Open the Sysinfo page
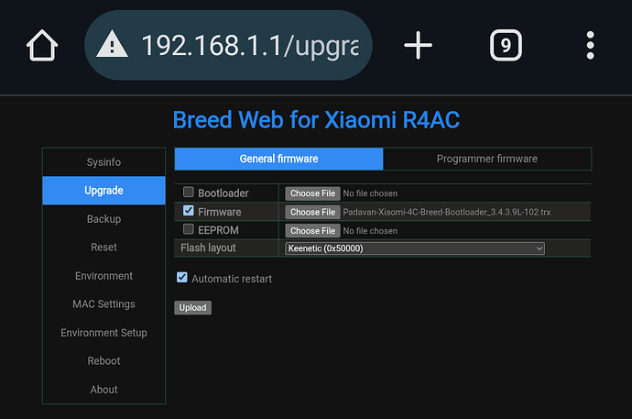Viewport: 632px width, 419px height. click(x=104, y=162)
